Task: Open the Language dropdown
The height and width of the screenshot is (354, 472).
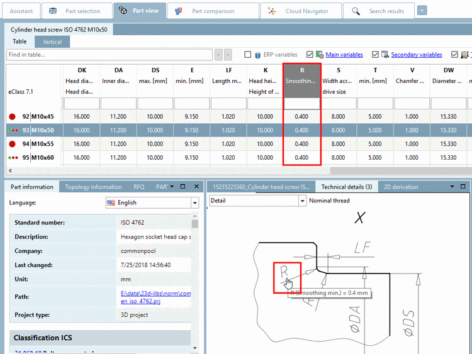Action: pyautogui.click(x=194, y=202)
